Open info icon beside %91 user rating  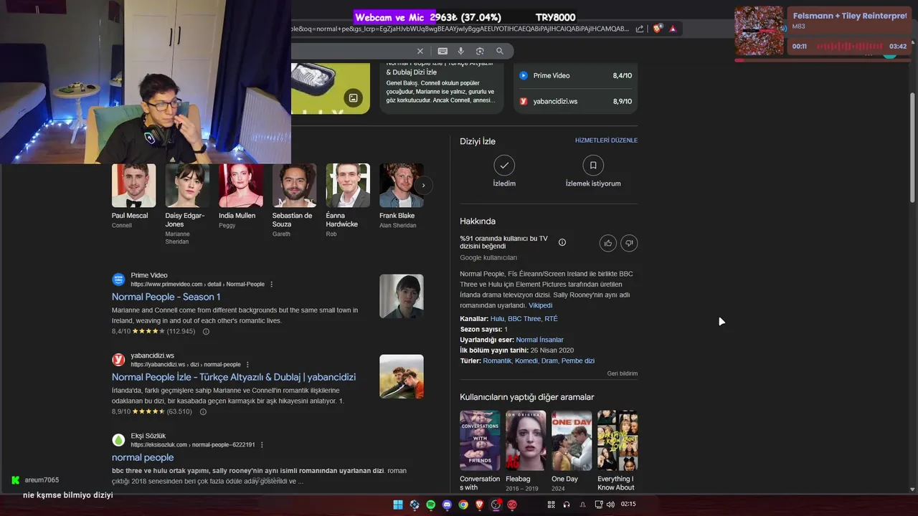pyautogui.click(x=562, y=242)
